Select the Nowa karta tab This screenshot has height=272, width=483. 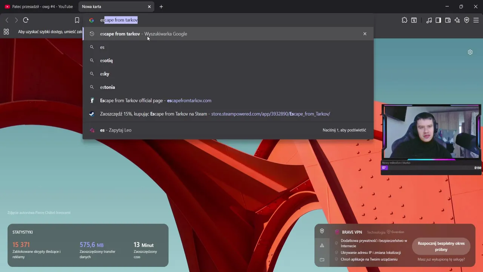(116, 6)
